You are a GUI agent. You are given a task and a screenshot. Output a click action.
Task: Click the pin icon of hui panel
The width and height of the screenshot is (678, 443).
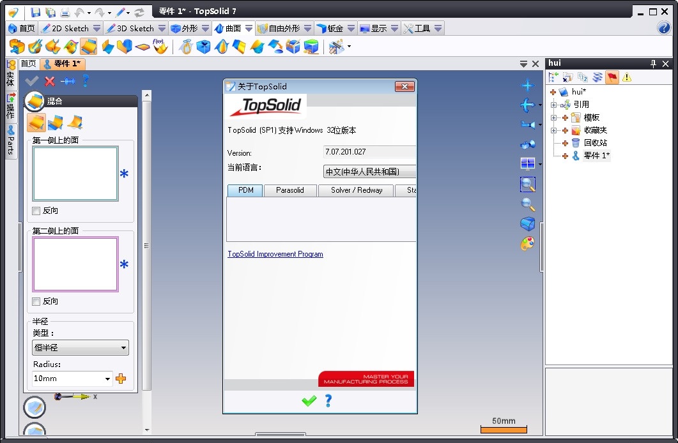pos(653,64)
